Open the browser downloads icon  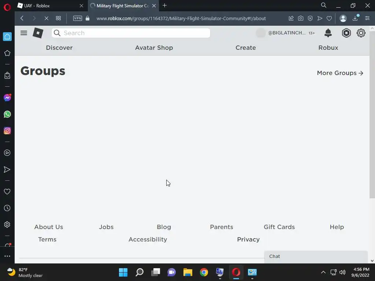pos(355,18)
